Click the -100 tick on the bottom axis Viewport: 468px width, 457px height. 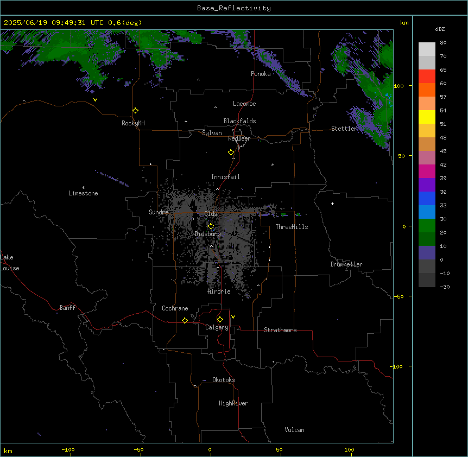click(68, 449)
